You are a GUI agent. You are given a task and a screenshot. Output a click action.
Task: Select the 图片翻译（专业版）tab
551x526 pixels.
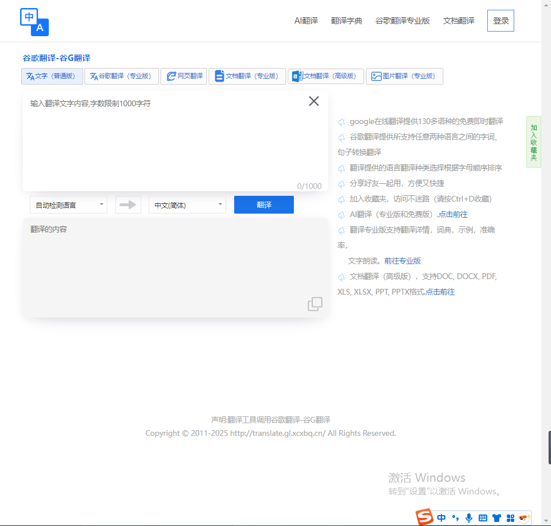point(405,76)
